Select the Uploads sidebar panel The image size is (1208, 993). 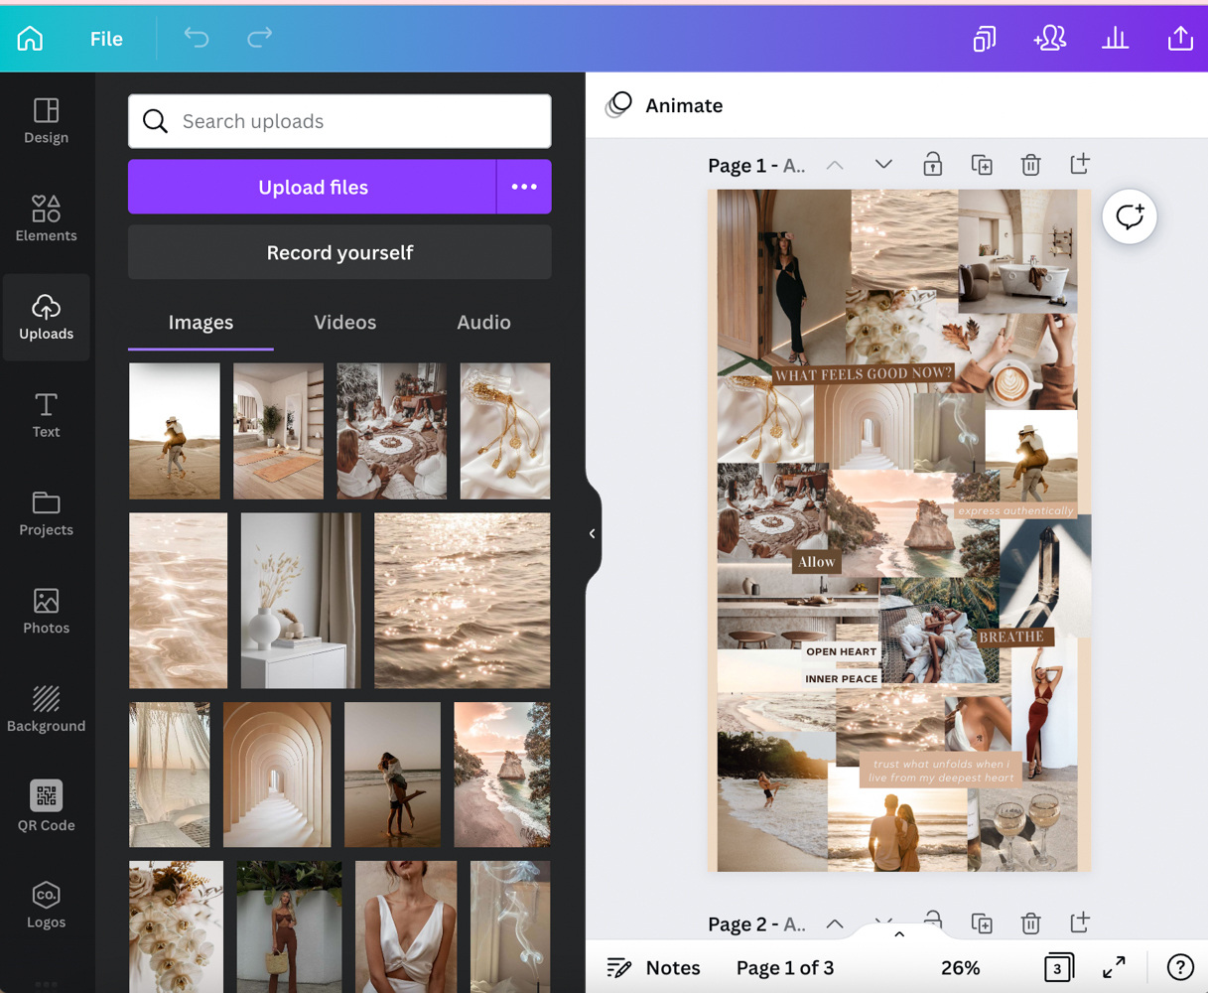tap(47, 317)
